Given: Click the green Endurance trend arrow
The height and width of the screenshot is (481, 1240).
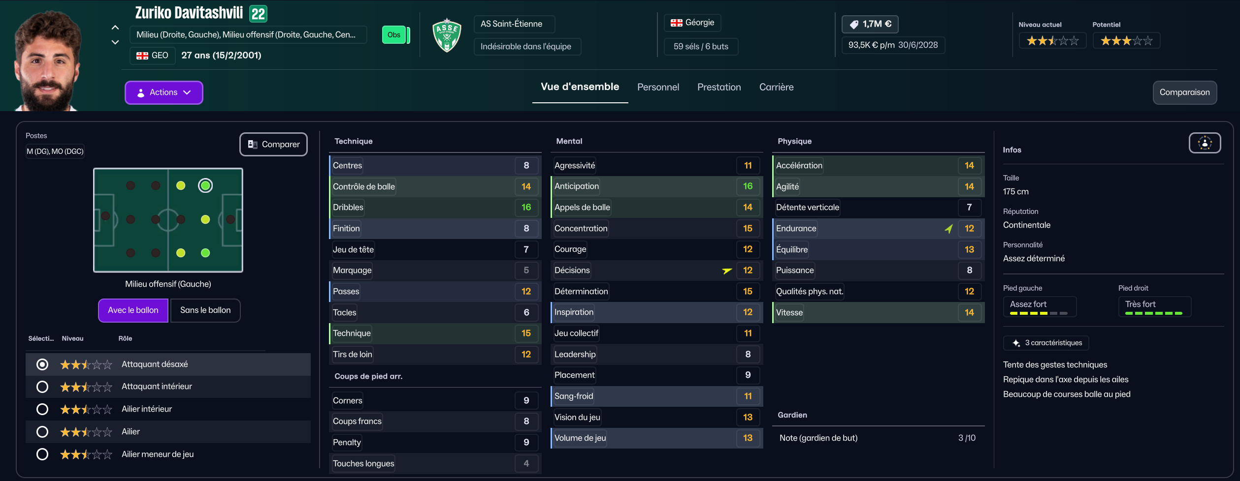Looking at the screenshot, I should coord(948,229).
